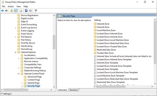Open the View menu
This screenshot has width=157, height=96.
(19, 7)
